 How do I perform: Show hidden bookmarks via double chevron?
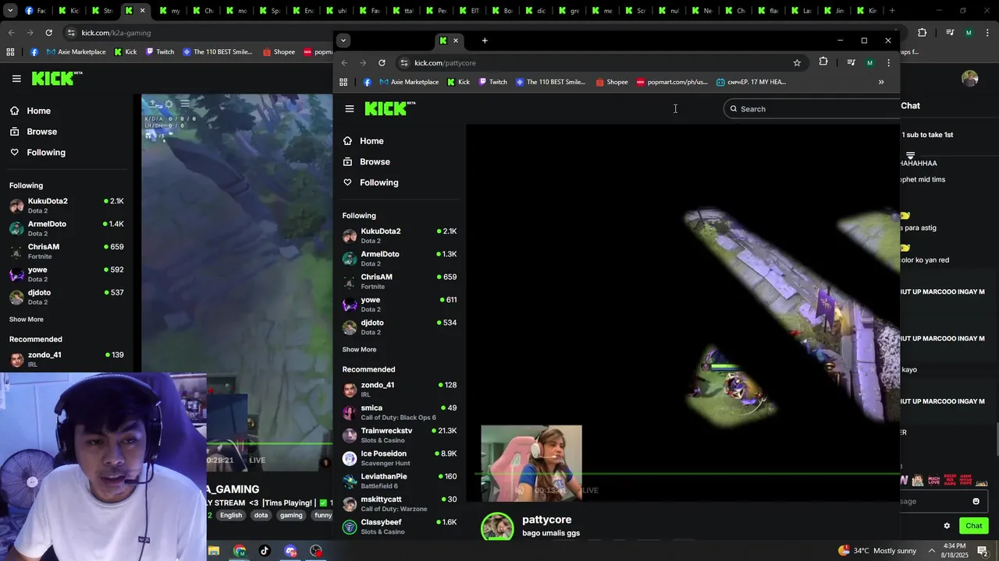[x=881, y=82]
